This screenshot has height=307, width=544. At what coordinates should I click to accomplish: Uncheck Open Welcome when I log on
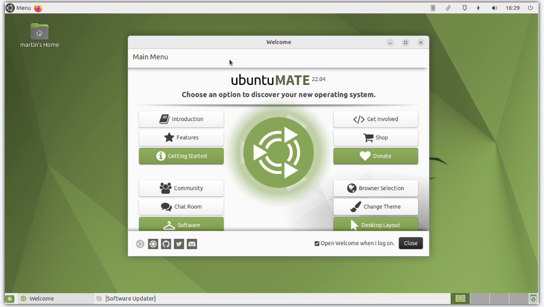[x=317, y=243]
